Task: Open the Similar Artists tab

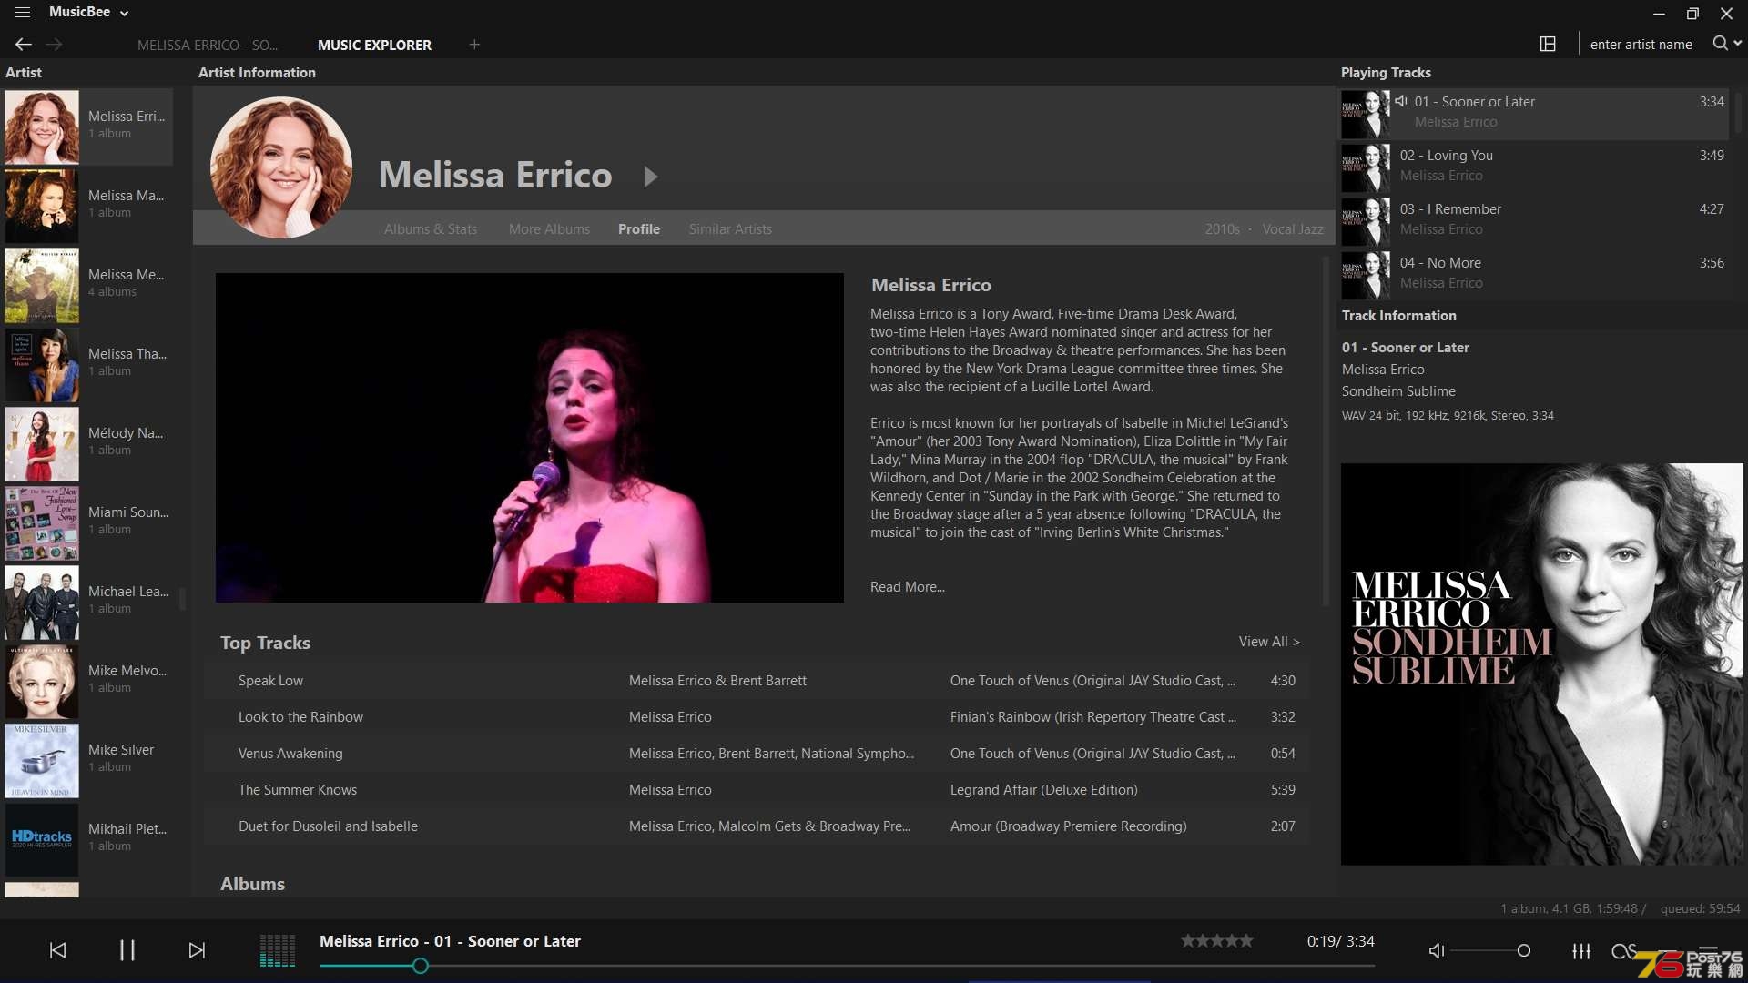Action: [730, 229]
